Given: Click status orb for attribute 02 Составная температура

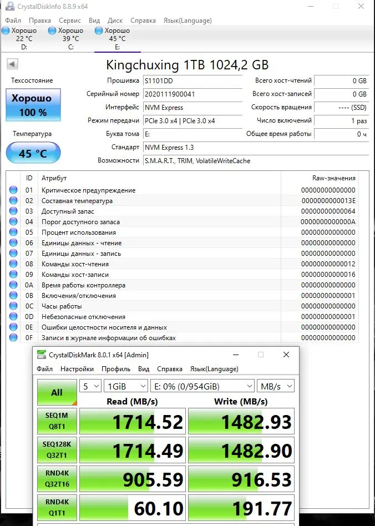Looking at the screenshot, I should tap(13, 201).
